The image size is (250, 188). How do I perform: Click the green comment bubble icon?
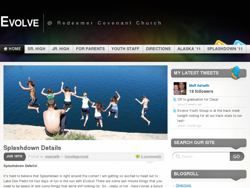(x=138, y=157)
